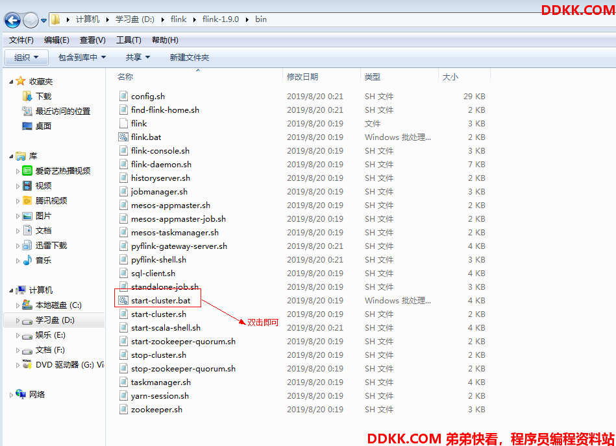Click the 文档 library icon
Screen dimensions: 616x446
[27, 230]
